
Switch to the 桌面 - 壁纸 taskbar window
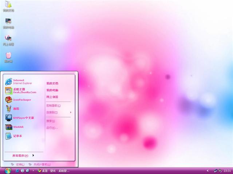[54, 171]
